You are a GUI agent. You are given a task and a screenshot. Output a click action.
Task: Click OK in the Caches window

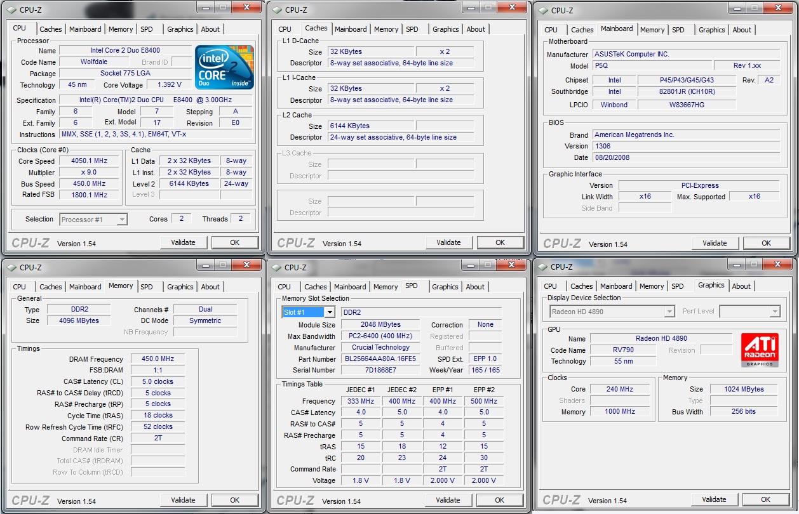click(500, 242)
